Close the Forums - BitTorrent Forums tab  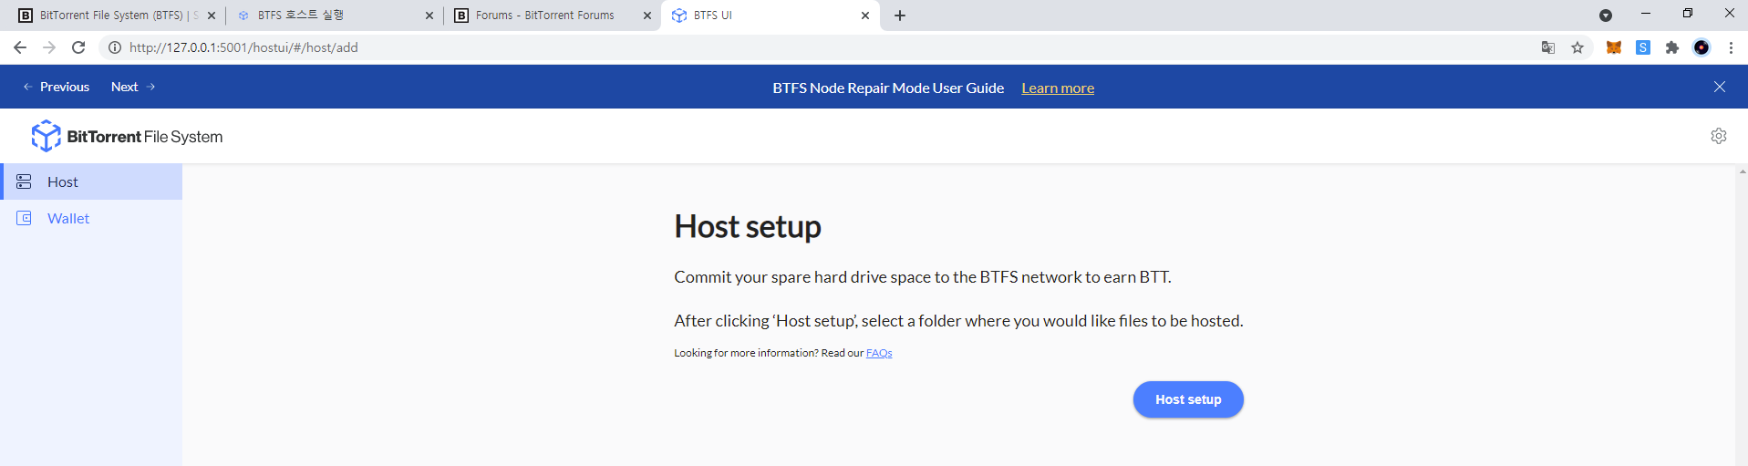tap(647, 16)
